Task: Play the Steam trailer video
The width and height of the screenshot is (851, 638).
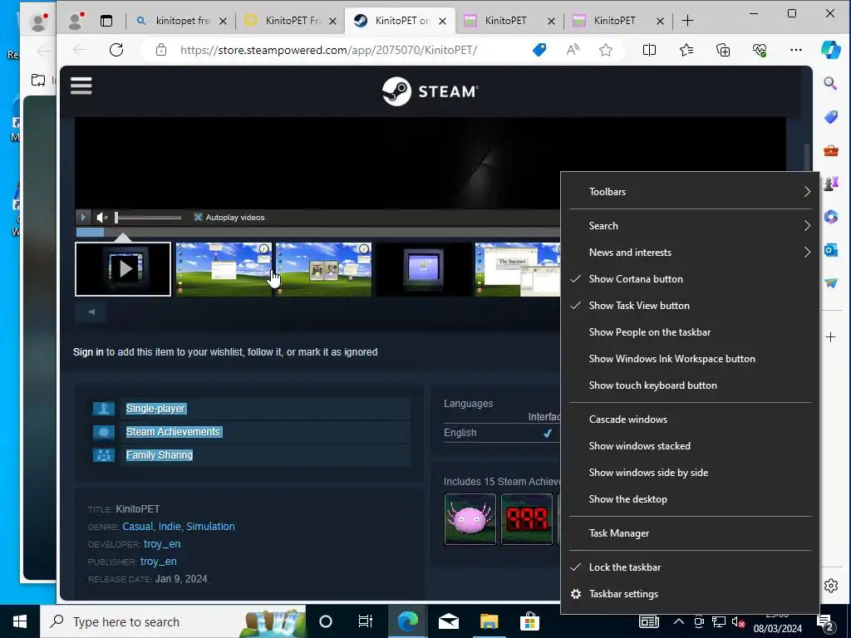Action: click(83, 217)
